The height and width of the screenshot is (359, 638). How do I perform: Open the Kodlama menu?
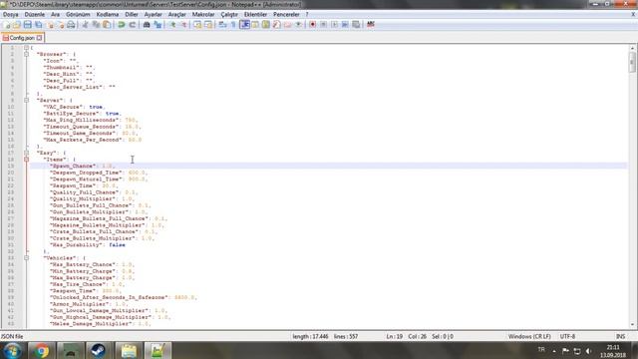[x=108, y=14]
